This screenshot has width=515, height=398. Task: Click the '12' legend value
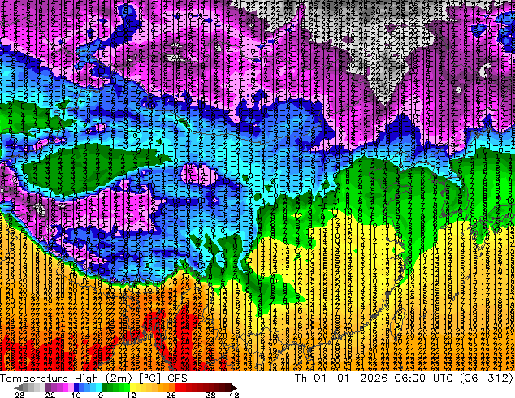132,395
